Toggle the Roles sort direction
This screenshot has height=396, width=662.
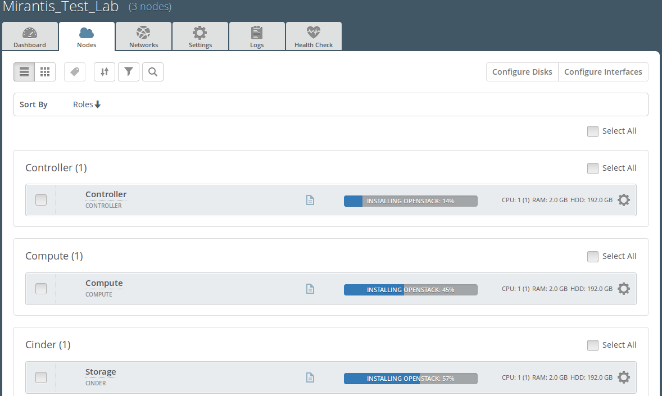point(87,104)
